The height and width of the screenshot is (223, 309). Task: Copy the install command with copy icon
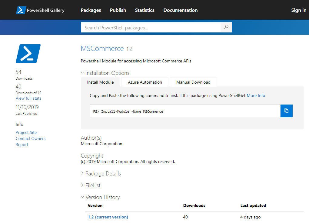pyautogui.click(x=286, y=111)
